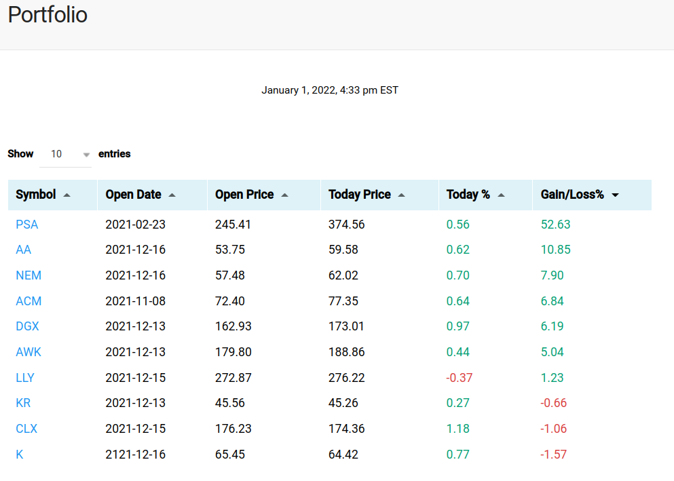Select DGX today price 173.01
This screenshot has width=674, height=481.
[x=346, y=326]
